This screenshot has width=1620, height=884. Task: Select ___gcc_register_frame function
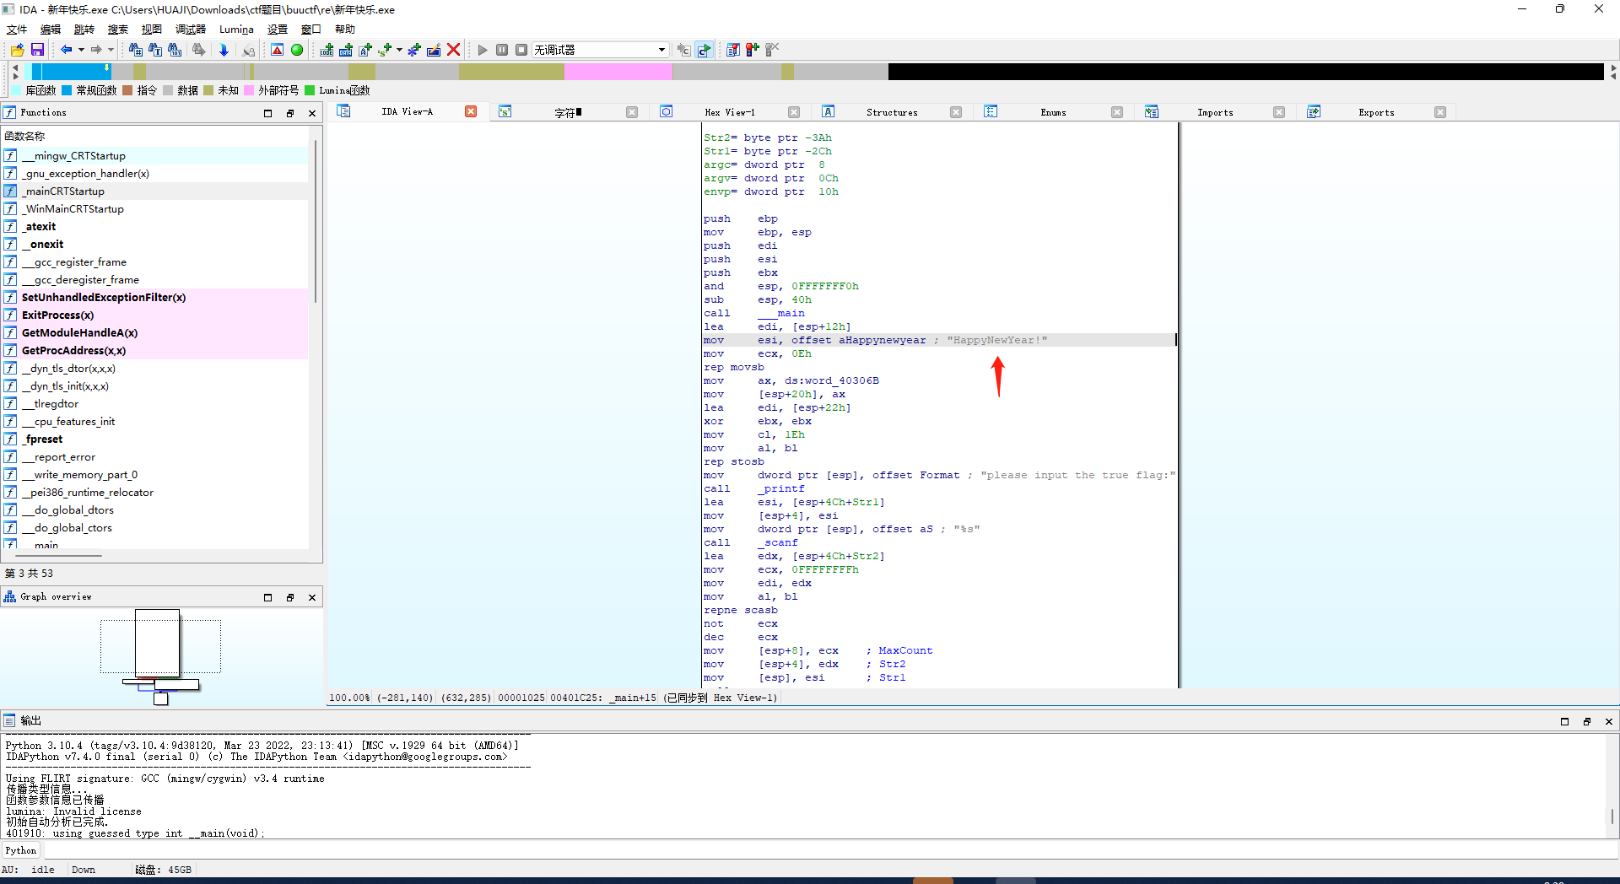155,261
